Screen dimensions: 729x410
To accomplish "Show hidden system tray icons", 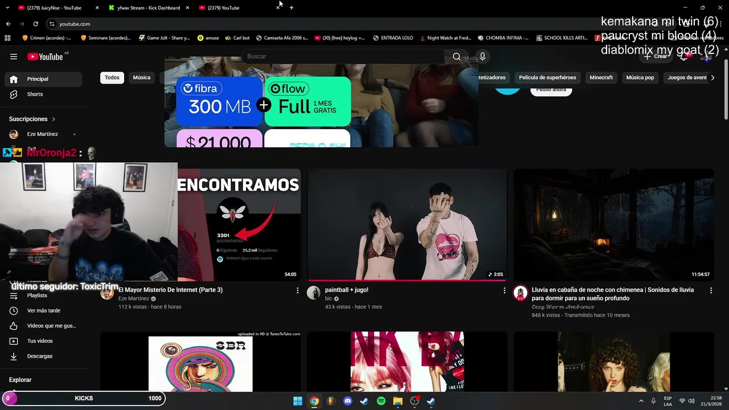I will click(x=641, y=401).
